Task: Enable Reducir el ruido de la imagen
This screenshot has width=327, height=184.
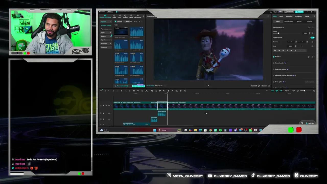Action: point(274,76)
